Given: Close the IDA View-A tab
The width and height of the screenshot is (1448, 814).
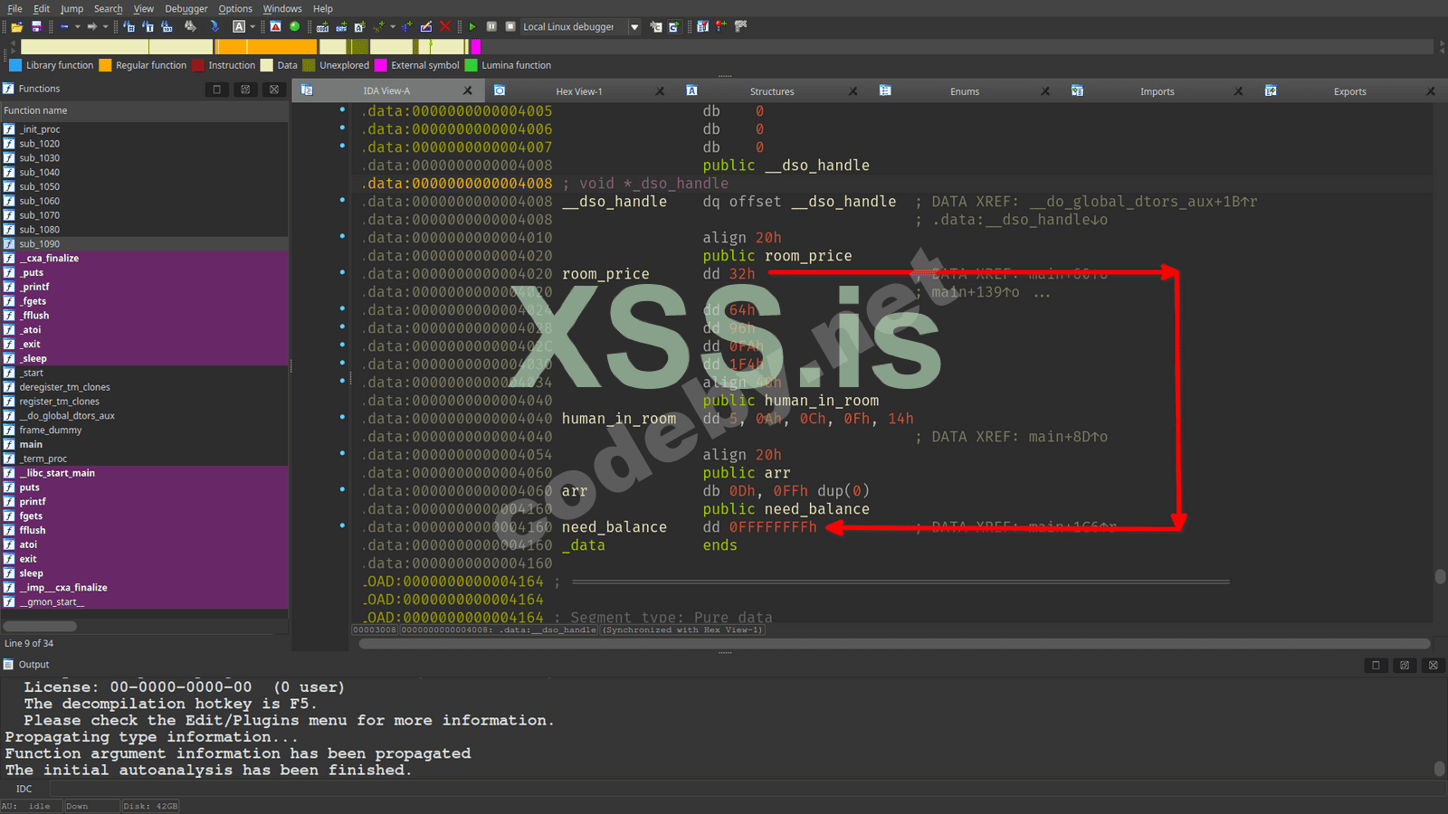Looking at the screenshot, I should point(468,90).
